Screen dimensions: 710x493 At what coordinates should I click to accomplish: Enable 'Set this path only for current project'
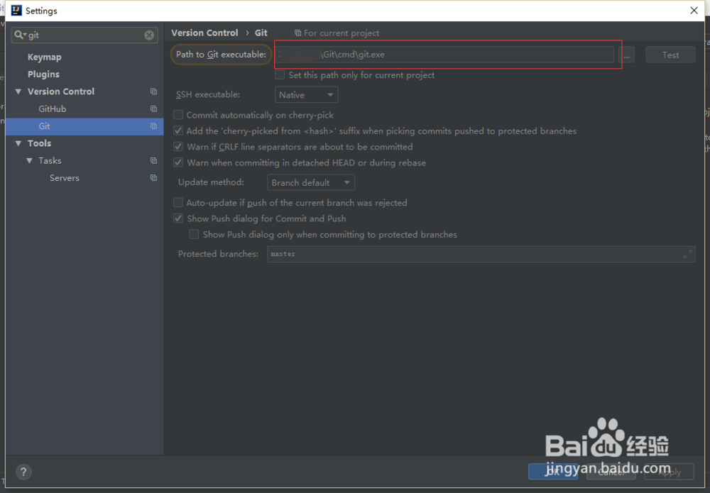[x=280, y=75]
